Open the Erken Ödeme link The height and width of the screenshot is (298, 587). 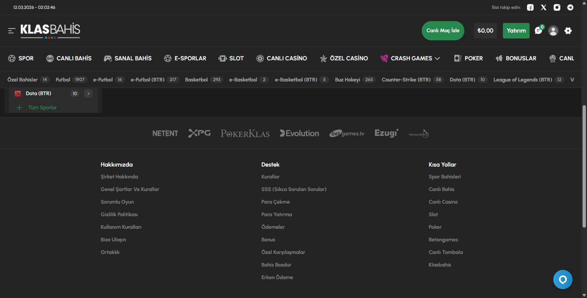[277, 278]
